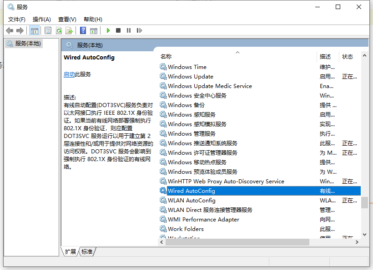The image size is (373, 270).
Task: Click gear icon beside WMI Performance Adapter
Action: (163, 219)
